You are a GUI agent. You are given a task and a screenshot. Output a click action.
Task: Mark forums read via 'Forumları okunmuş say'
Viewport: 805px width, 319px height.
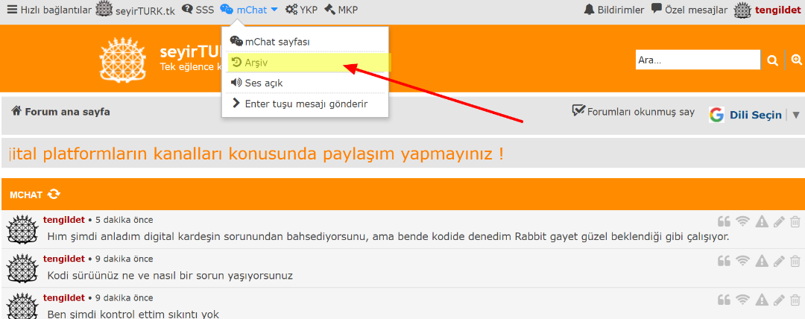633,112
